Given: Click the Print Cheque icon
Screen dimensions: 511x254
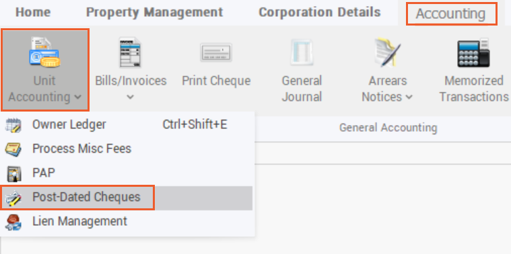Looking at the screenshot, I should tap(216, 52).
